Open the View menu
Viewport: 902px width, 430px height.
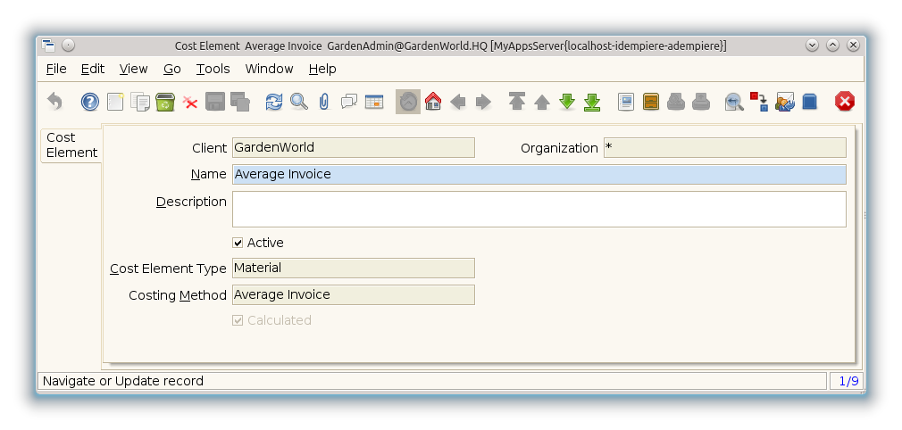(133, 69)
